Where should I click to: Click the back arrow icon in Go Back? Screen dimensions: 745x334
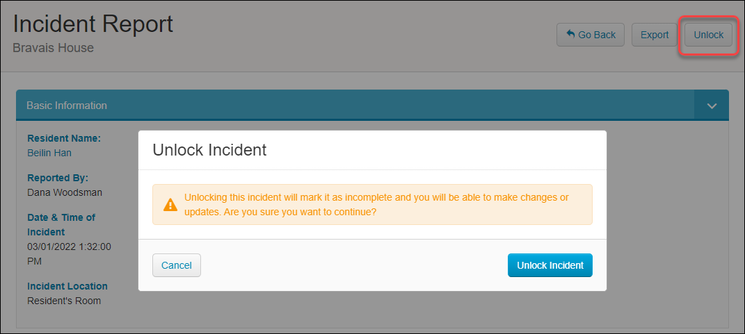click(570, 34)
